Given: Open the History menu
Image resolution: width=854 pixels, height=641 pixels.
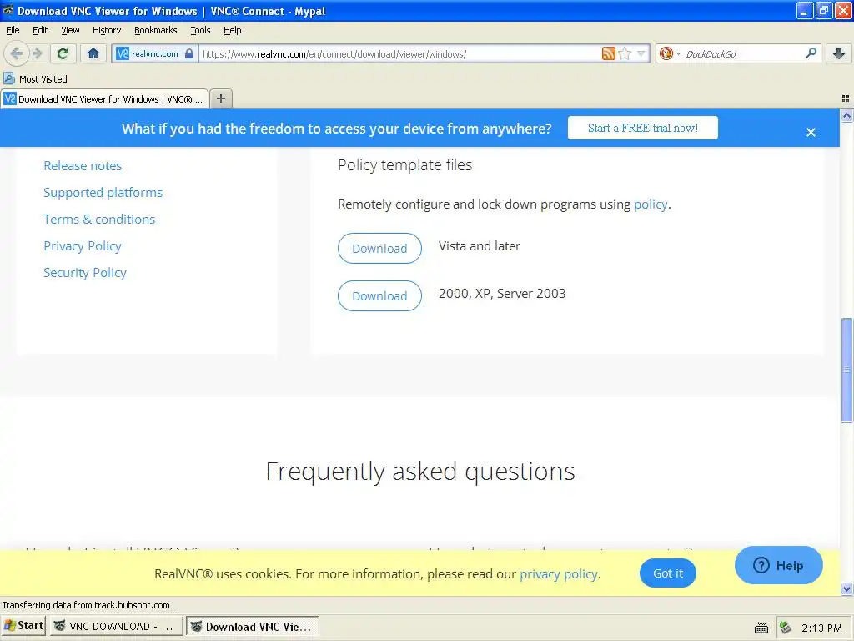Looking at the screenshot, I should [106, 30].
